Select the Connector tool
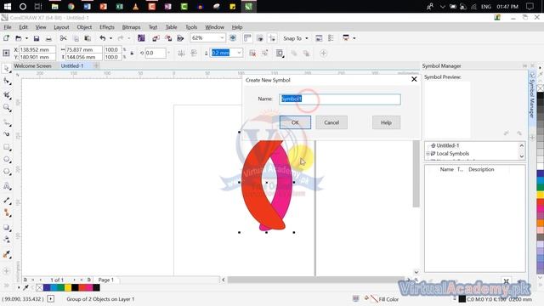The width and height of the screenshot is (544, 306). click(x=6, y=213)
